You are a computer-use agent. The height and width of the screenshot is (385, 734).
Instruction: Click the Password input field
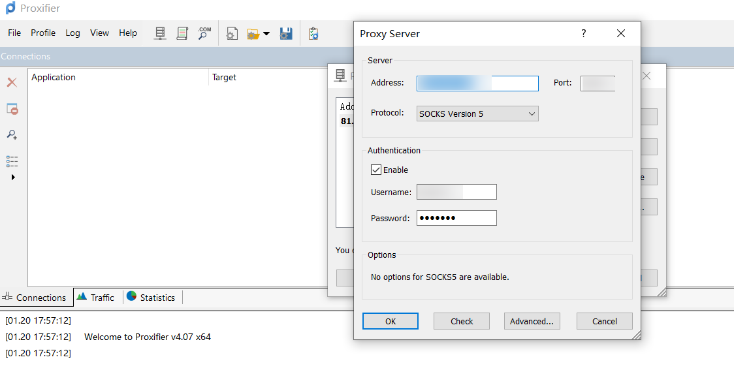pos(456,218)
